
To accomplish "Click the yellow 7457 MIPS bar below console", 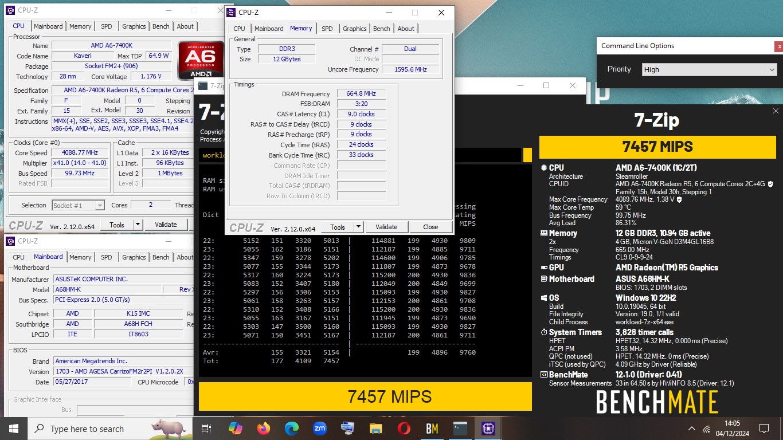I will [x=365, y=396].
